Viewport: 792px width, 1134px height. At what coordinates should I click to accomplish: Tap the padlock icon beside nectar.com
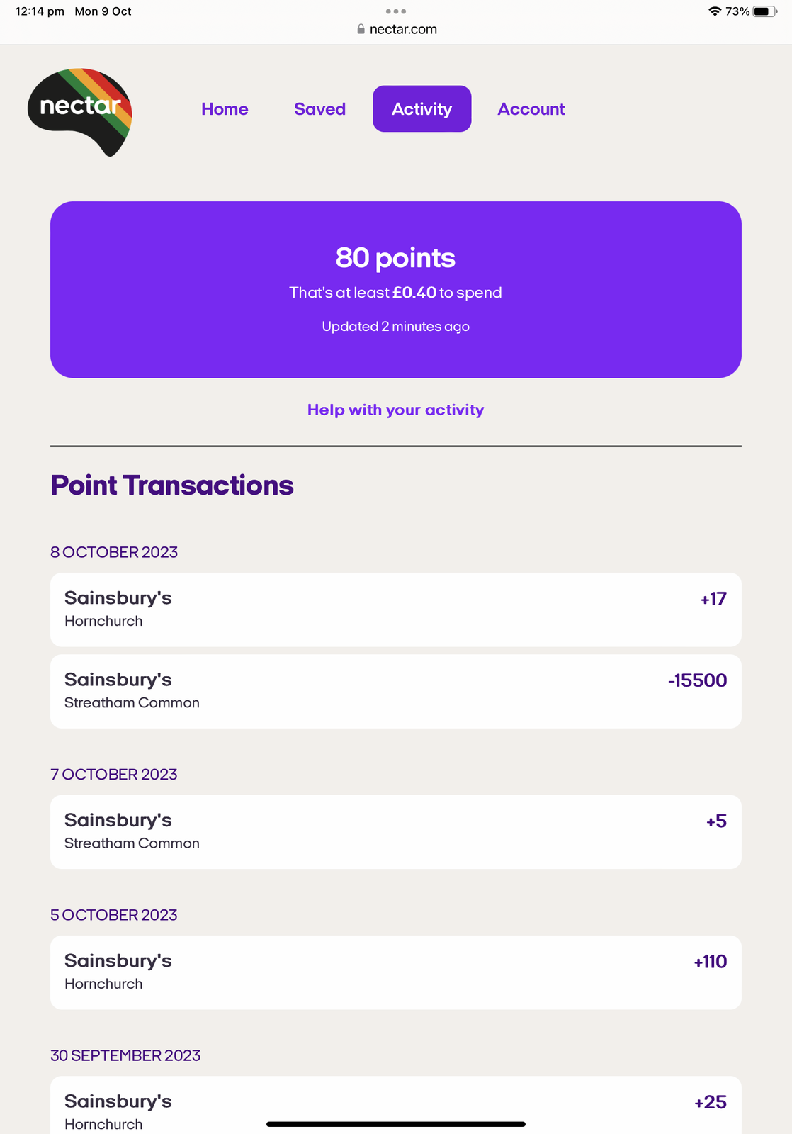tap(361, 29)
